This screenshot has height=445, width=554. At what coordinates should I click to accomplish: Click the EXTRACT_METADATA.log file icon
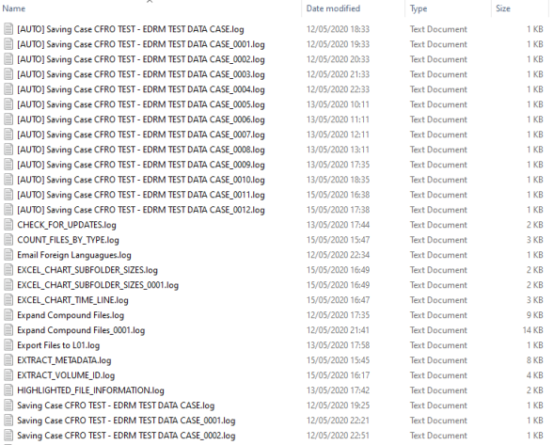tap(8, 360)
